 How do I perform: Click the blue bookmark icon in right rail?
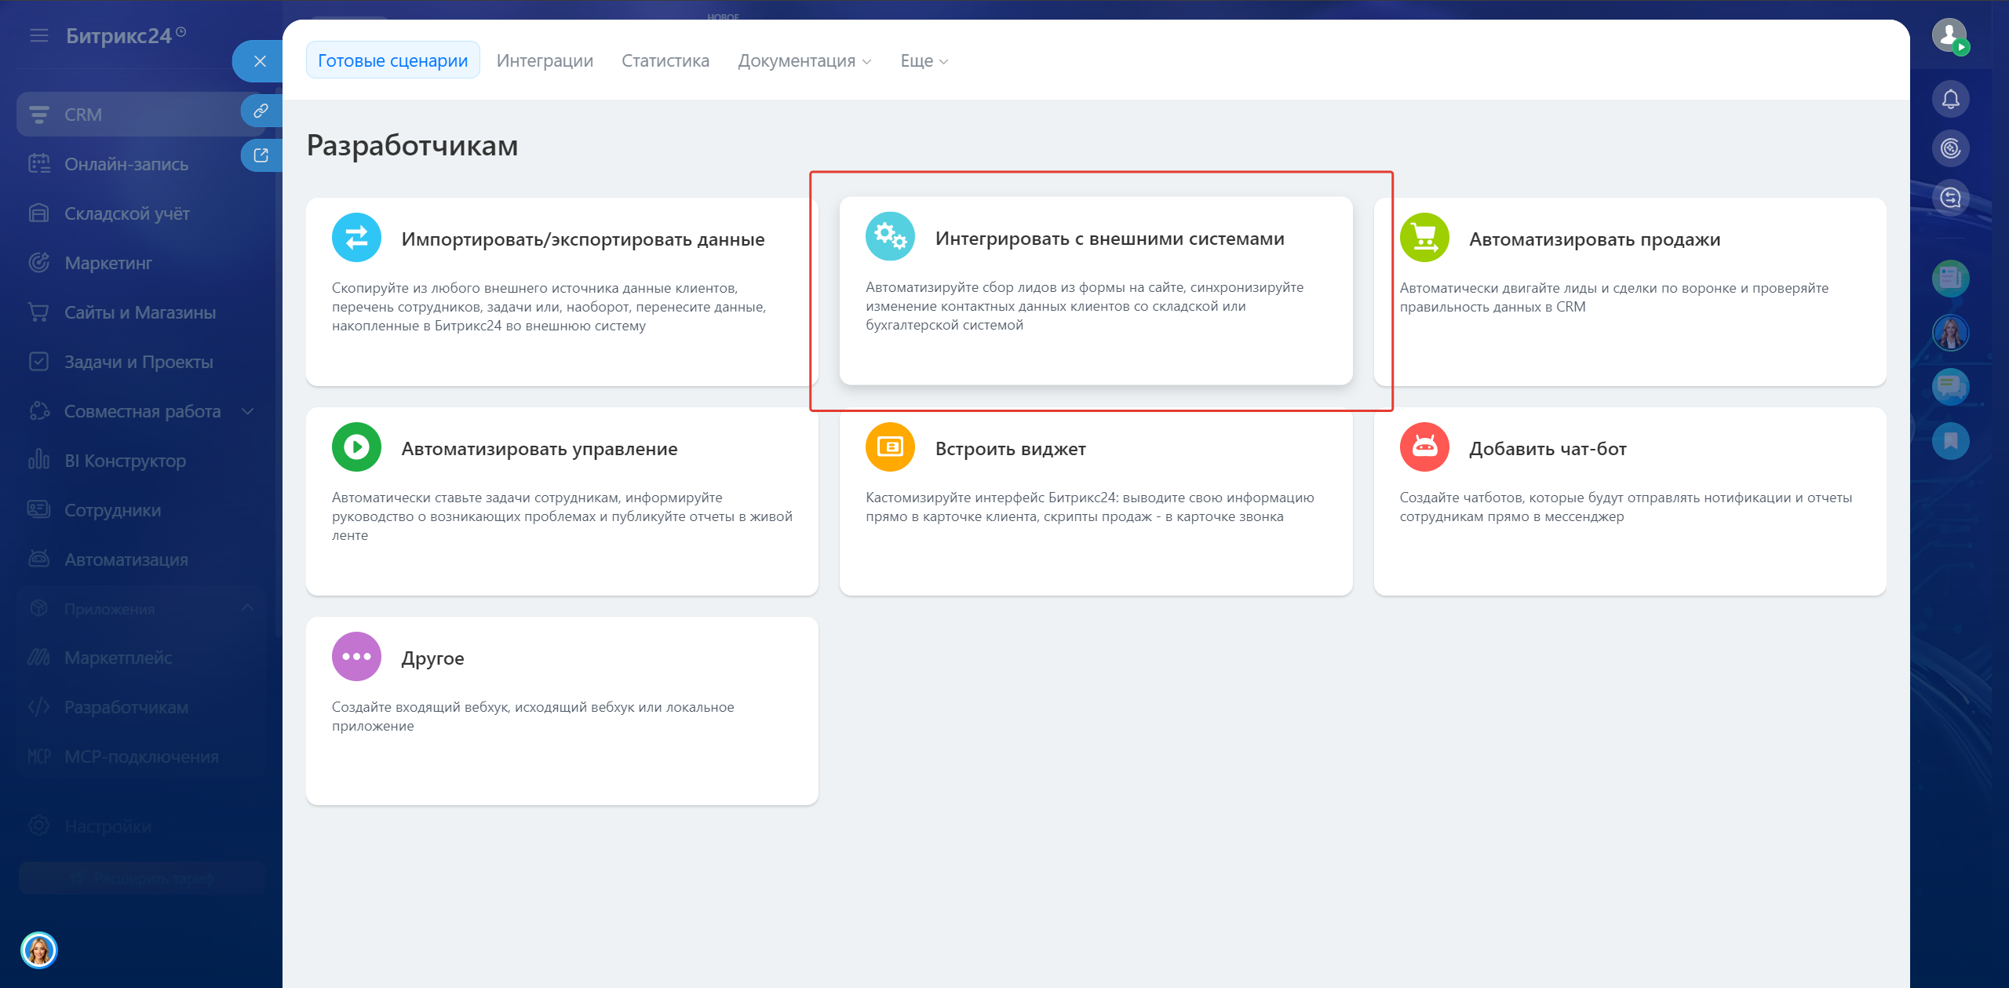pyautogui.click(x=1950, y=441)
